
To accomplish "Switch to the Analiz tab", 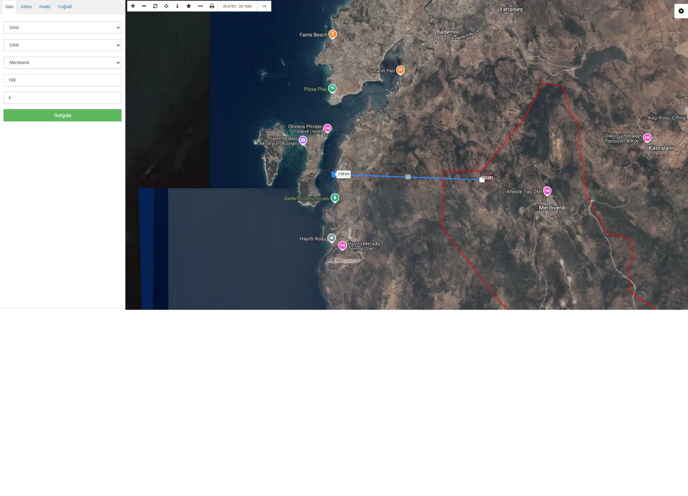I will (x=45, y=7).
